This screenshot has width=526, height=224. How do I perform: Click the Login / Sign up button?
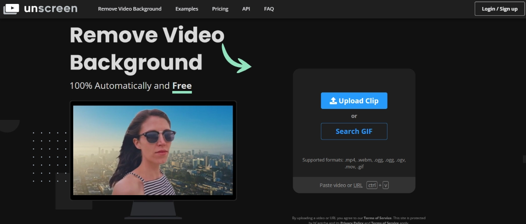tap(499, 9)
